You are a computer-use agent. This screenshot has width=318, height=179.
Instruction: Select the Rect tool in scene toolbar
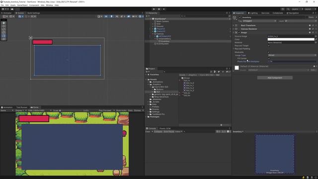coord(3,36)
